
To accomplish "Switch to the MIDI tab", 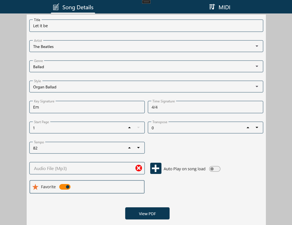I will click(x=220, y=7).
